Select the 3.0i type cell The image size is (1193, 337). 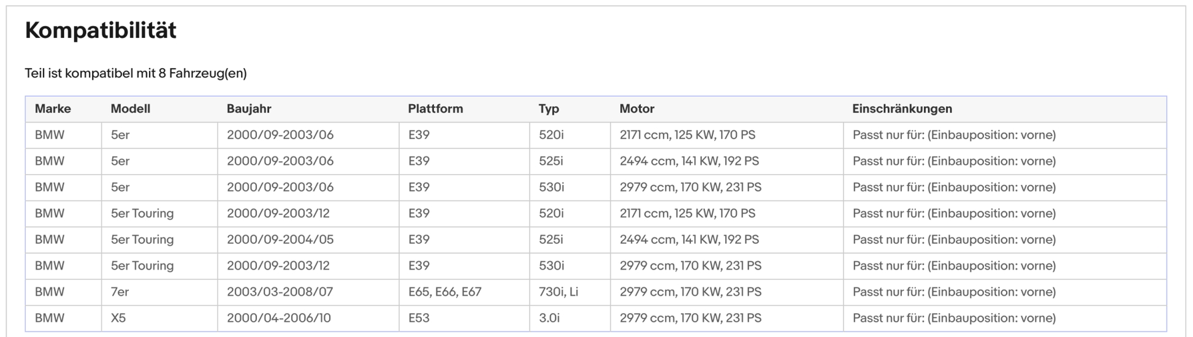(x=570, y=319)
